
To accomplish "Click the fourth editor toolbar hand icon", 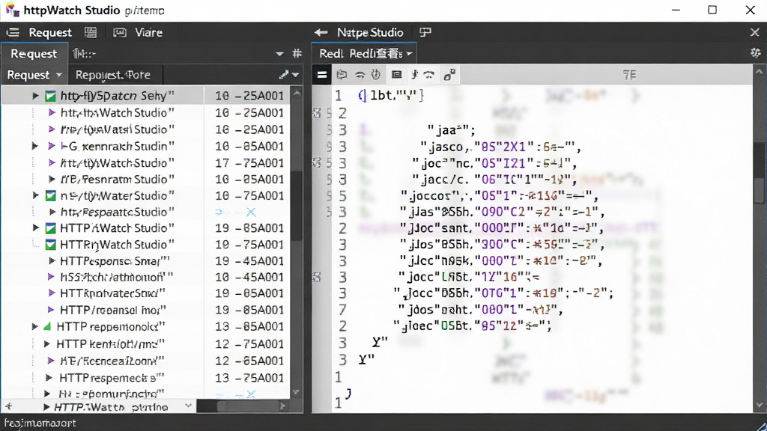I will click(x=376, y=75).
